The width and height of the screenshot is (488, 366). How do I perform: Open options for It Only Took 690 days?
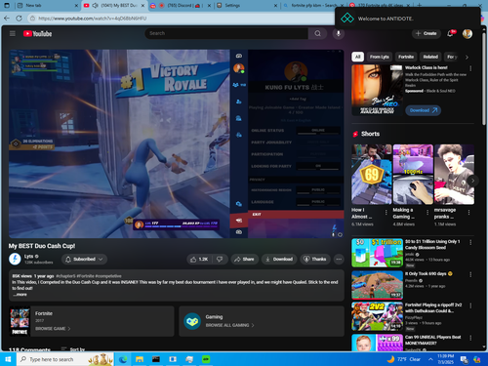pos(470,274)
